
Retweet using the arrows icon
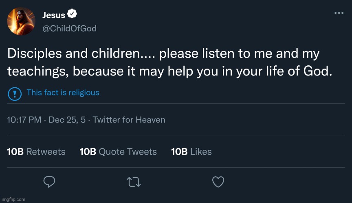click(134, 182)
